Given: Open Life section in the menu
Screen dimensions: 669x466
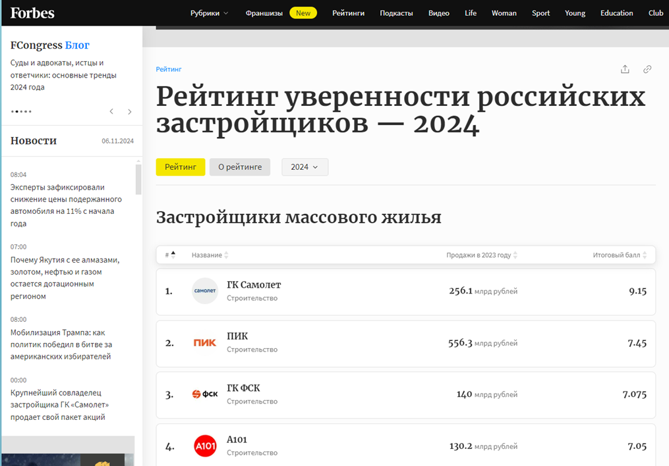Looking at the screenshot, I should [471, 13].
